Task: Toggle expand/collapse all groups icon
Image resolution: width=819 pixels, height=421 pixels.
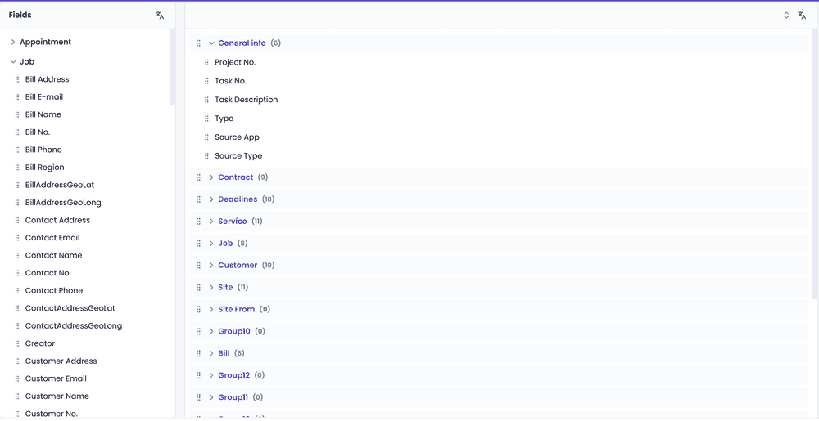Action: point(786,15)
